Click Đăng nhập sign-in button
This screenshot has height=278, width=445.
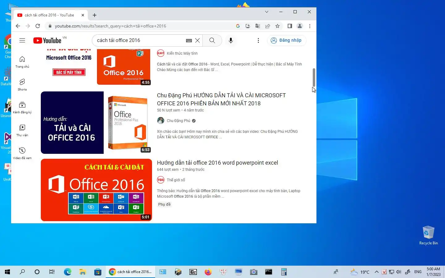point(286,40)
